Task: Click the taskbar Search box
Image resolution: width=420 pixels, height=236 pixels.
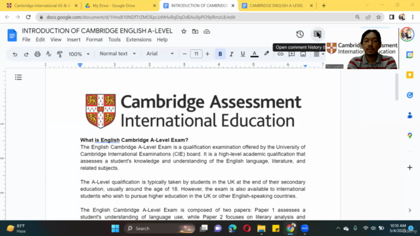Action: coord(159,229)
